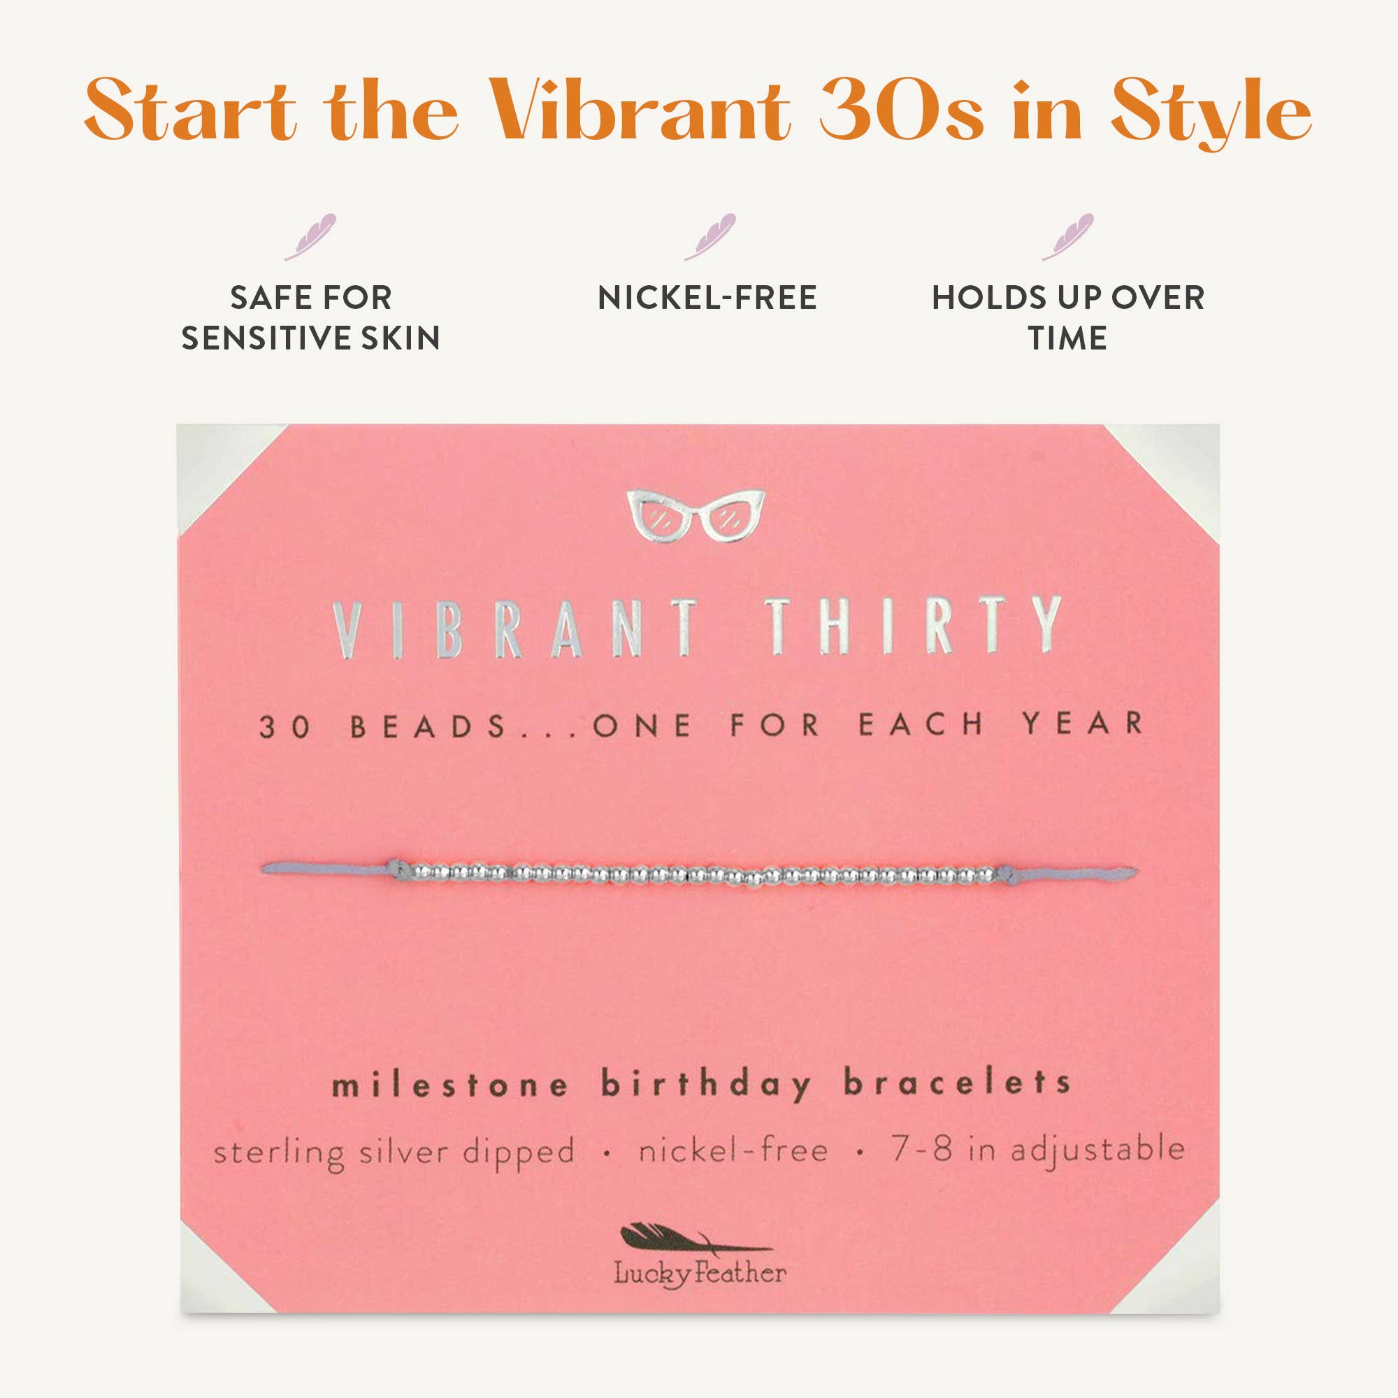Viewport: 1398px width, 1398px height.
Task: Select the Holds Up Over Time label
Action: pyautogui.click(x=1068, y=317)
